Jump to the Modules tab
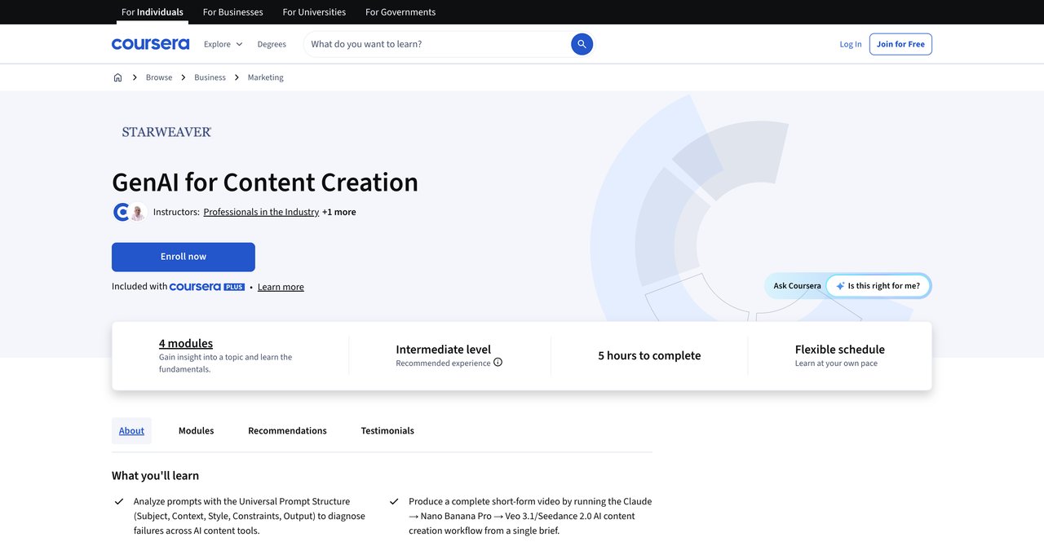 (196, 430)
